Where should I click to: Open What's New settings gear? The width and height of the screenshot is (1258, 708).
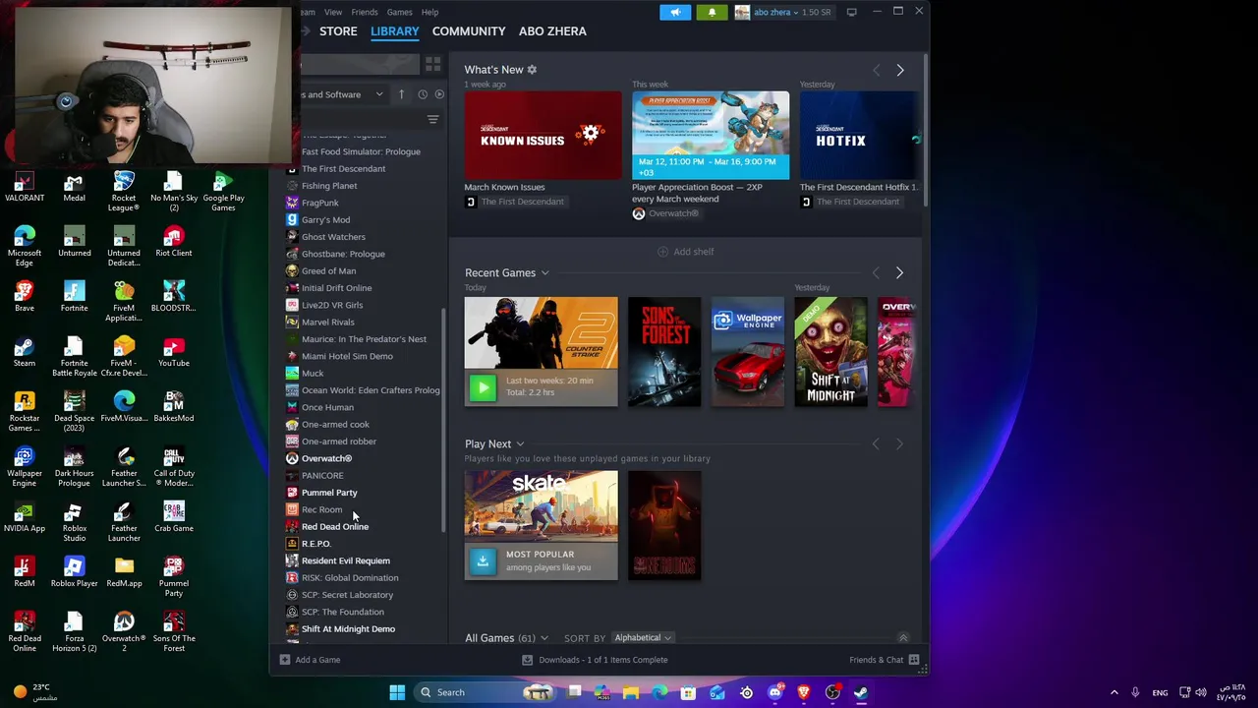point(532,70)
